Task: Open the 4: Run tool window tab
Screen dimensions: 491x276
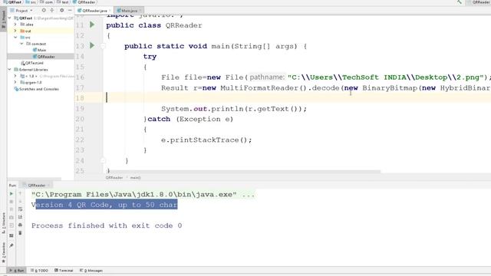Action: [x=17, y=271]
